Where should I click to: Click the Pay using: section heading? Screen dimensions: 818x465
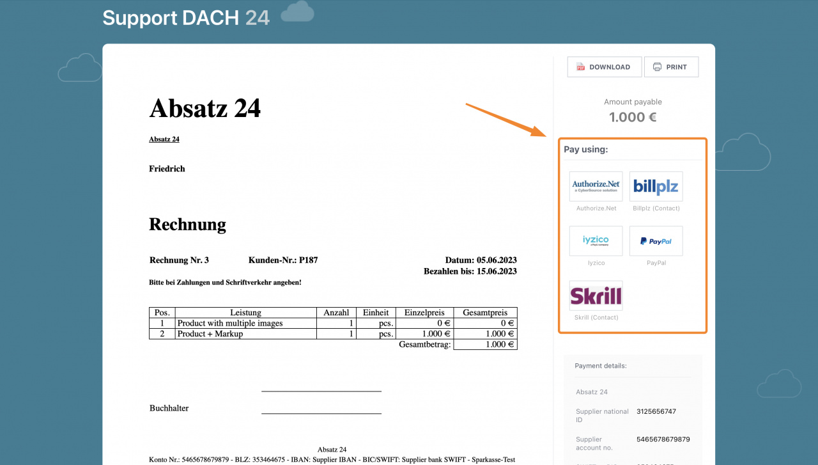(586, 150)
